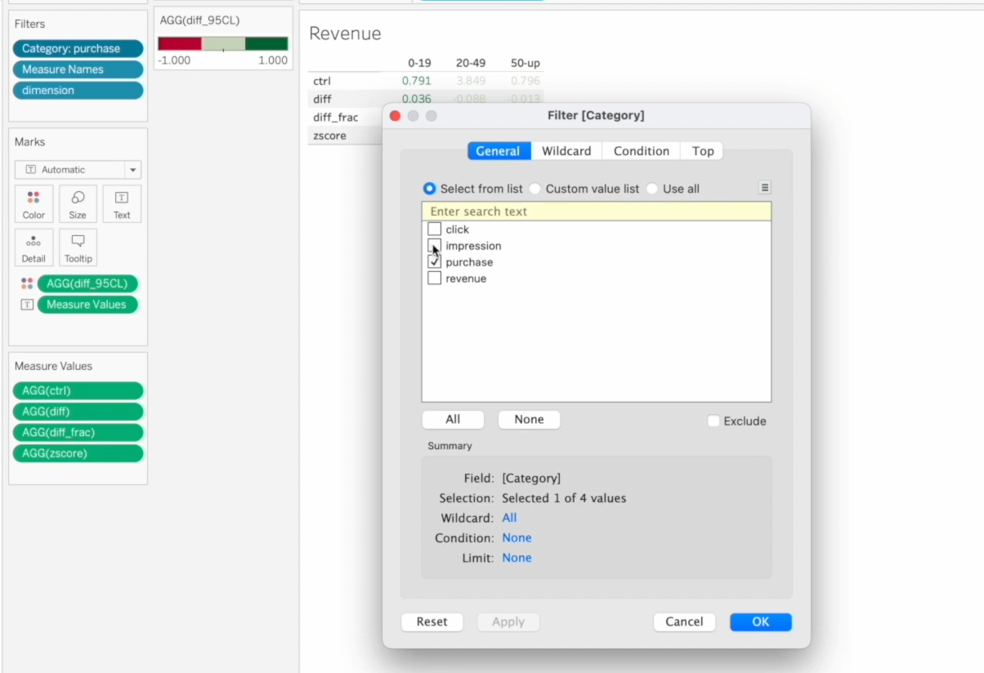Click the 20-49 column header
Image resolution: width=984 pixels, height=673 pixels.
471,63
